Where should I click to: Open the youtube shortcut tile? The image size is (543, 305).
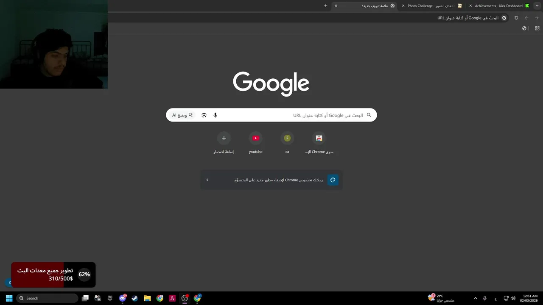[x=255, y=143]
